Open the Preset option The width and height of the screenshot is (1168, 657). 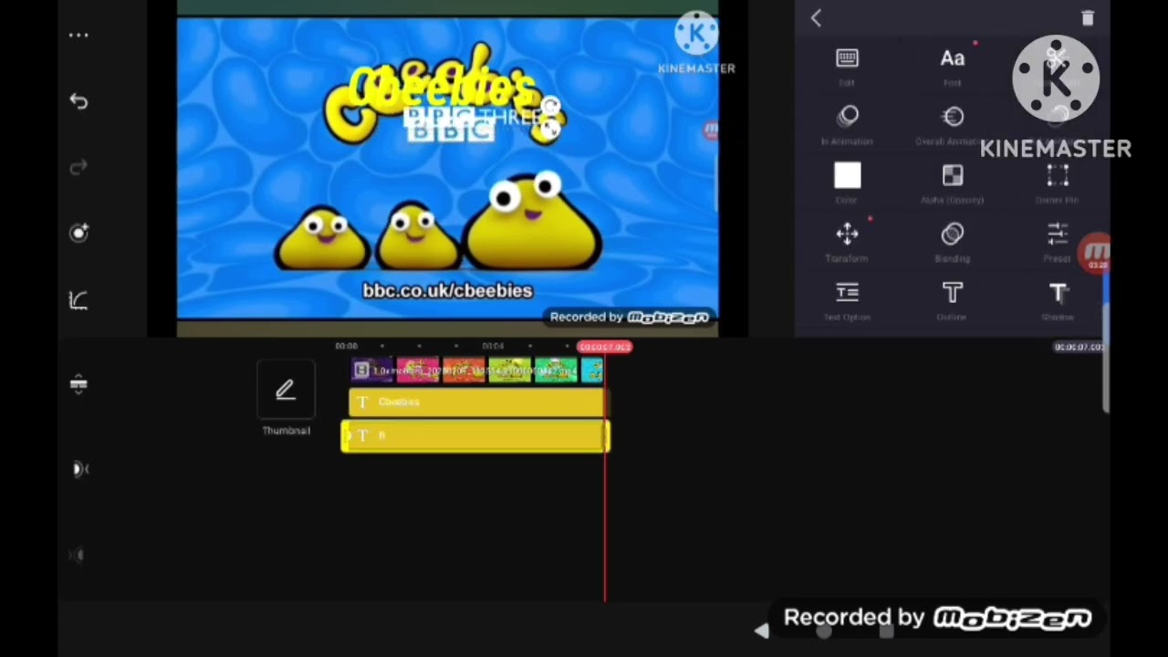pyautogui.click(x=1058, y=242)
